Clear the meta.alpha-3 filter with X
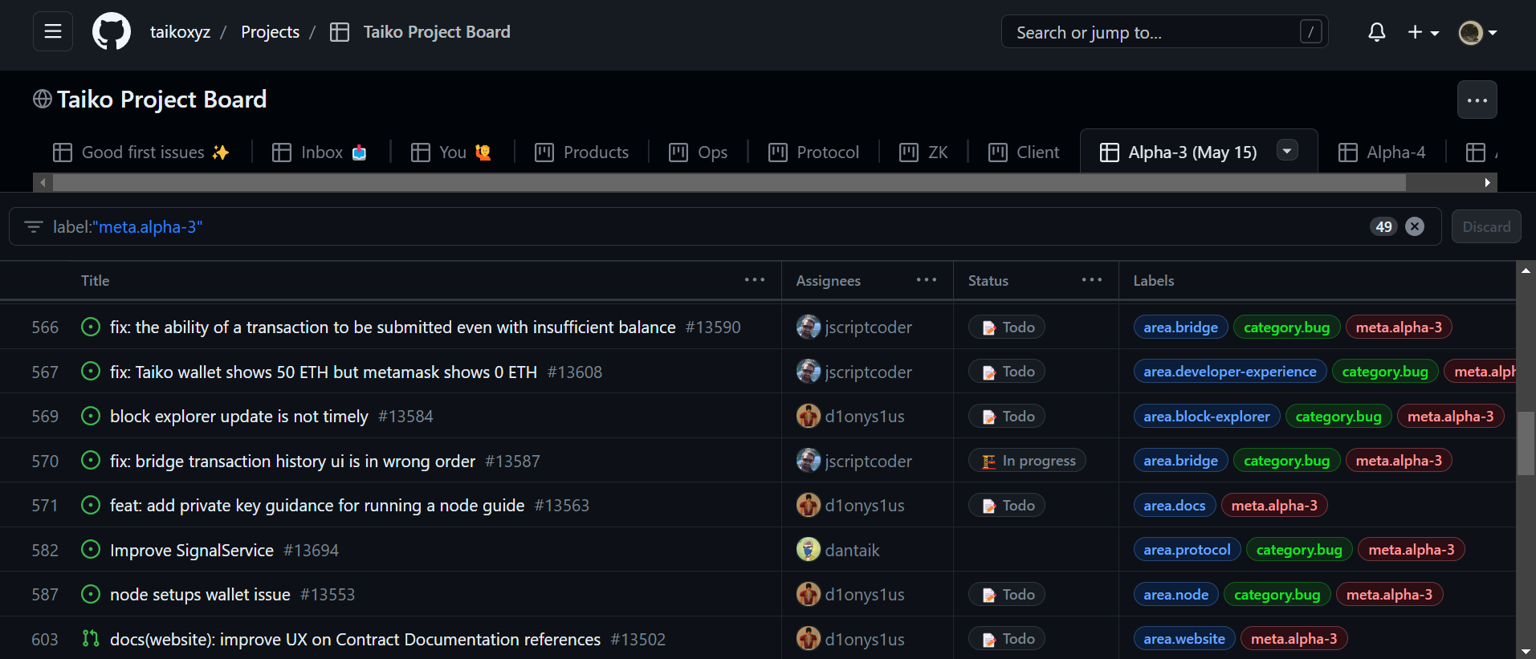1536x659 pixels. (x=1415, y=227)
